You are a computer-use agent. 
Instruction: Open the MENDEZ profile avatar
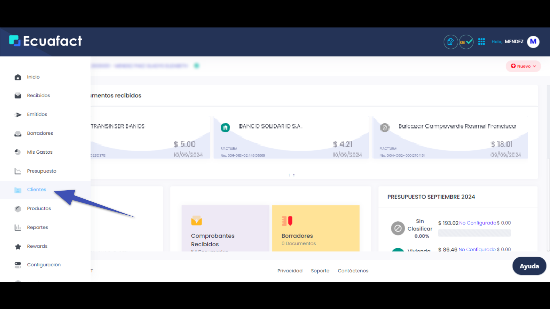coord(533,42)
